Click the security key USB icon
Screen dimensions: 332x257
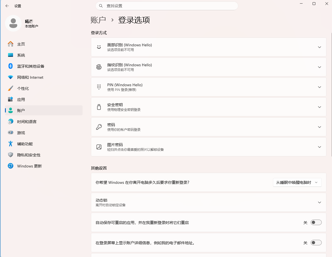pos(99,107)
